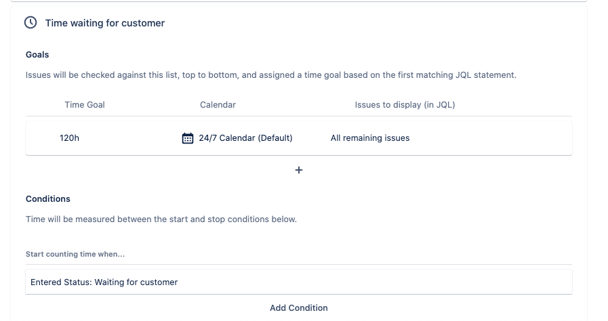The width and height of the screenshot is (608, 321).
Task: Edit the 120h time goal value
Action: tap(69, 138)
